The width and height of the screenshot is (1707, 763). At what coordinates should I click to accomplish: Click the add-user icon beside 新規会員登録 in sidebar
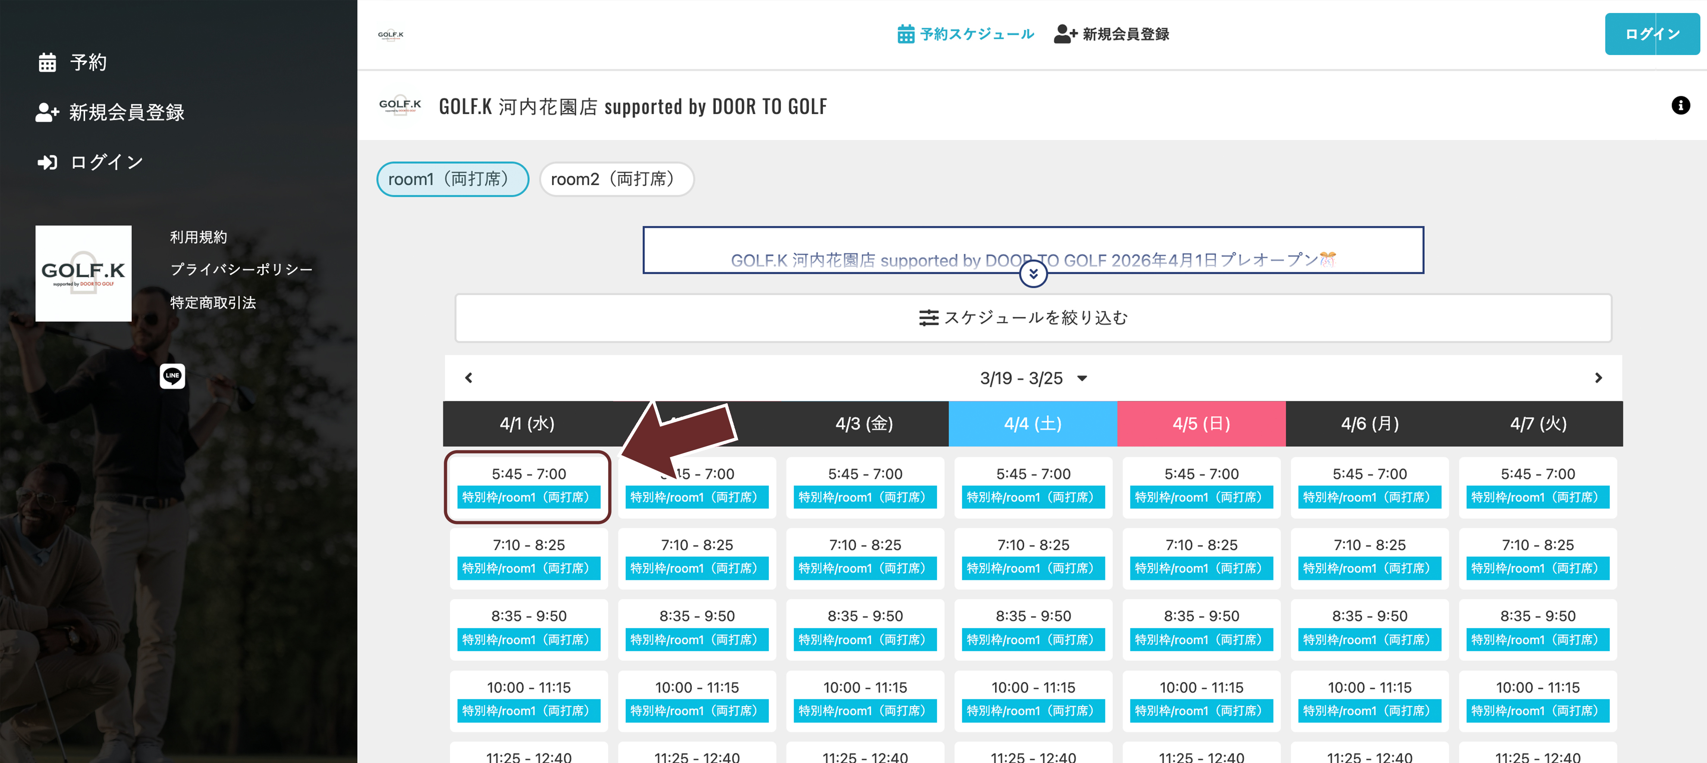point(47,112)
